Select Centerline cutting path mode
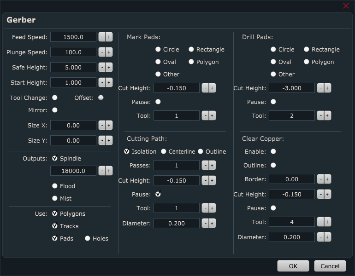 click(164, 151)
